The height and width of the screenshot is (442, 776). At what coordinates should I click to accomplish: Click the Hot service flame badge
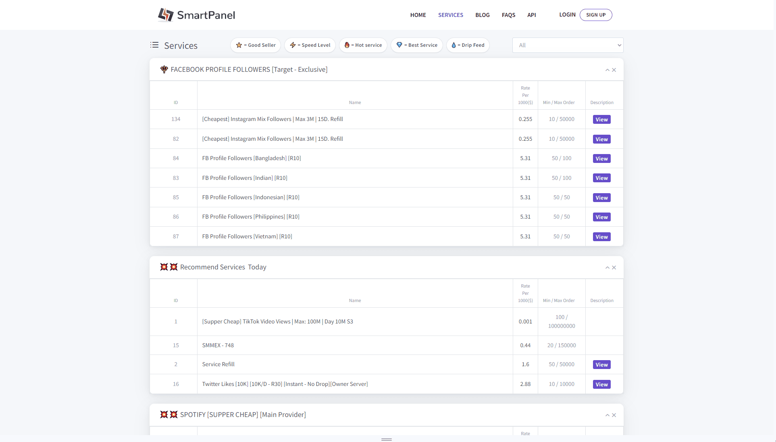point(363,45)
